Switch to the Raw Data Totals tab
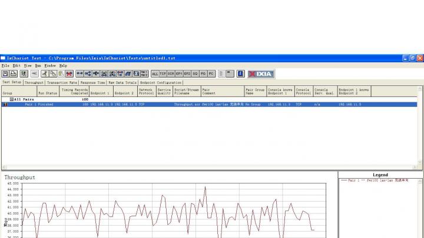The width and height of the screenshot is (424, 238). (122, 83)
